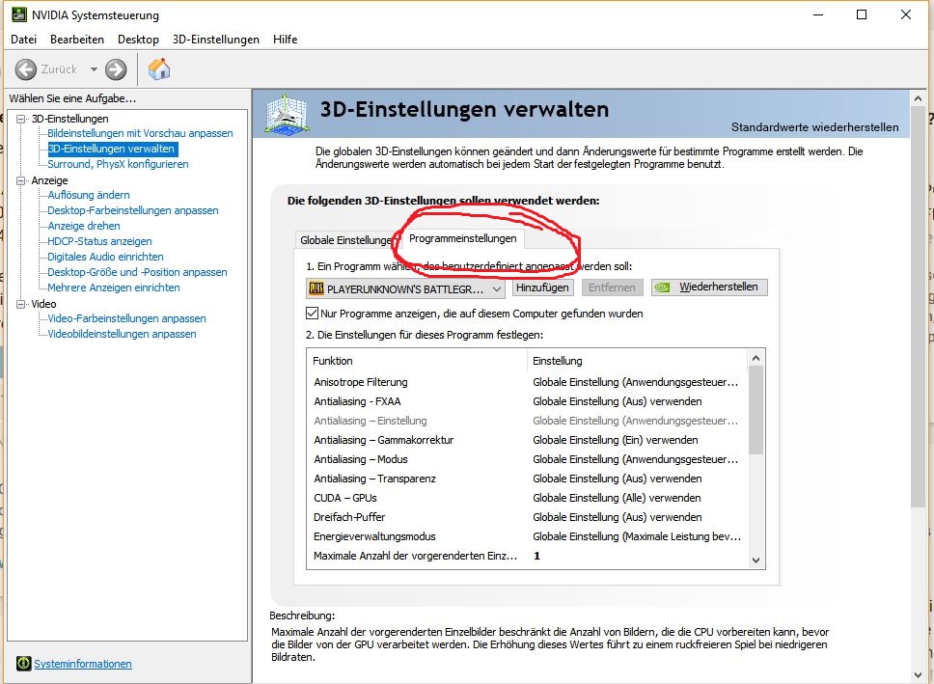934x684 pixels.
Task: Select the Dreifach-Puffer row
Action: click(x=527, y=517)
